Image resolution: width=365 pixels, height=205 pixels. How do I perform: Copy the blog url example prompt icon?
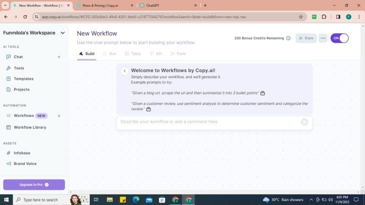pos(263,93)
